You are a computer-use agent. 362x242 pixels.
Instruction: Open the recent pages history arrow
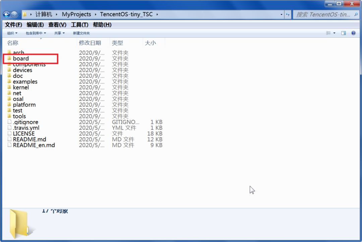coord(19,14)
